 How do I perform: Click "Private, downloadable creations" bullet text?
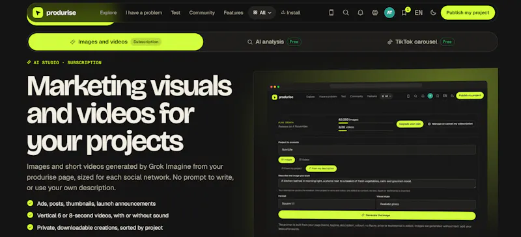click(100, 228)
